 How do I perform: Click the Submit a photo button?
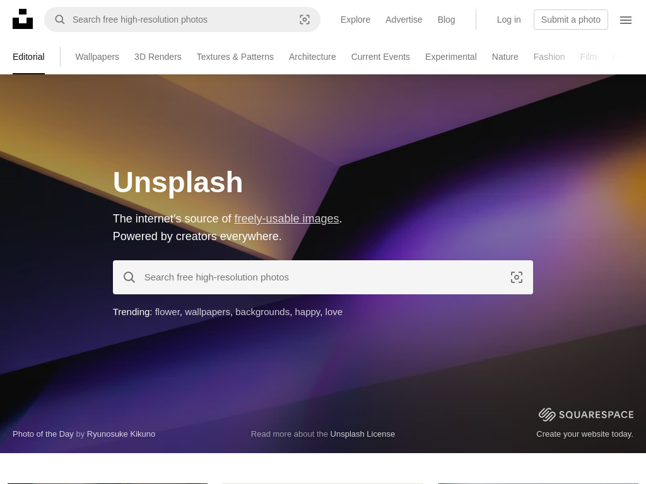pyautogui.click(x=570, y=20)
